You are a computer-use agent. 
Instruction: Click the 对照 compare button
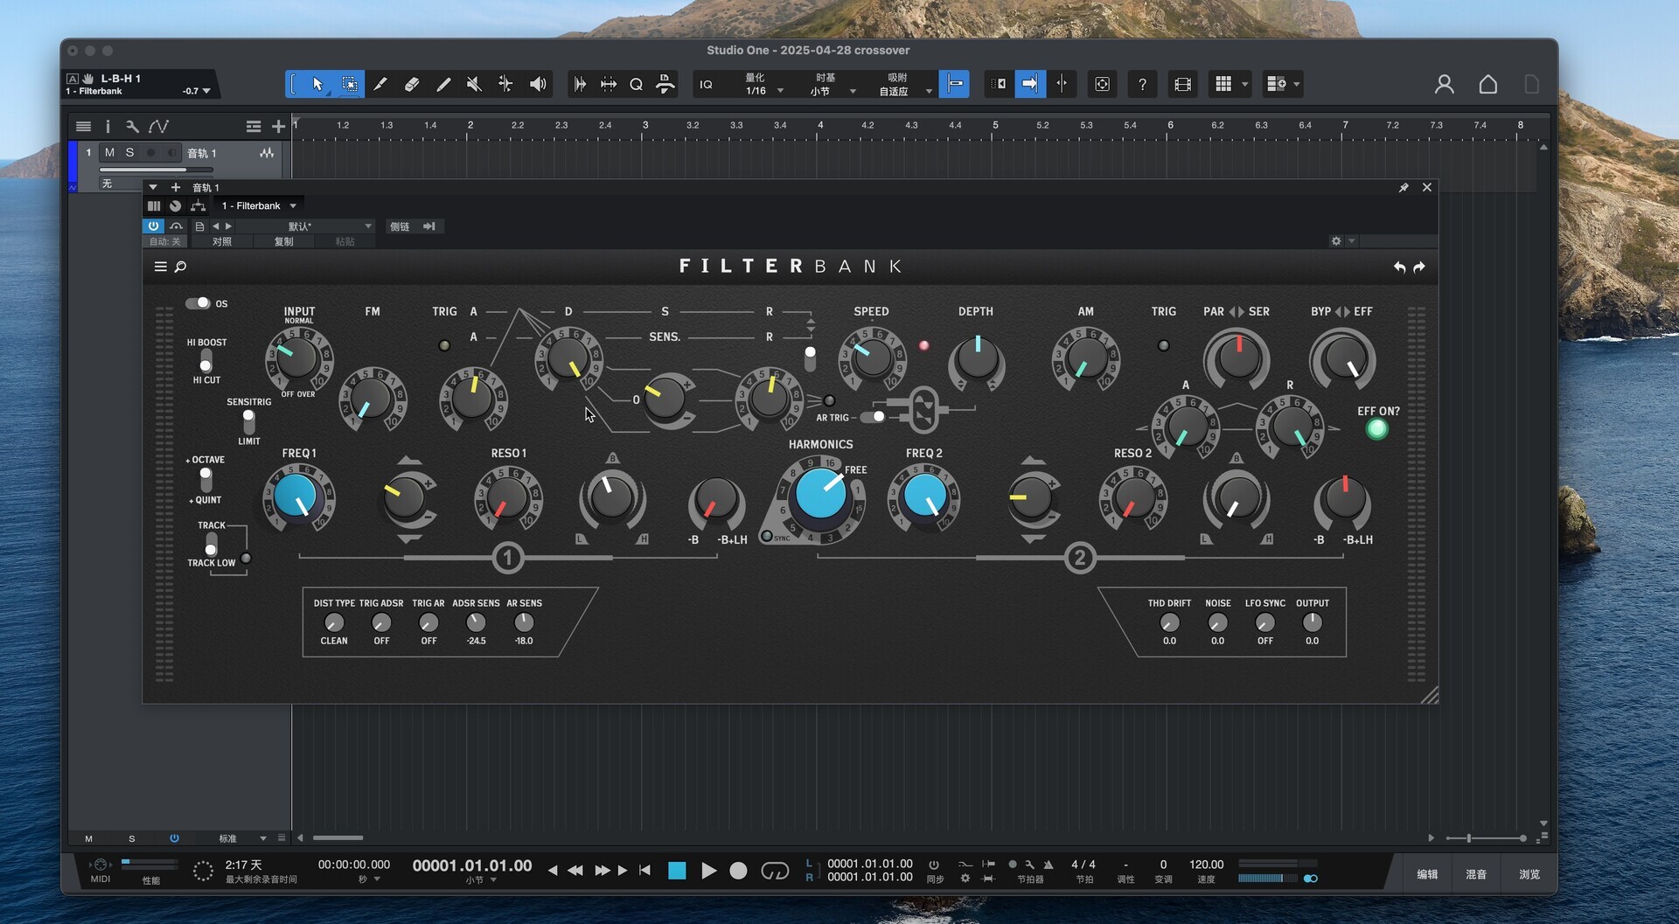click(222, 241)
